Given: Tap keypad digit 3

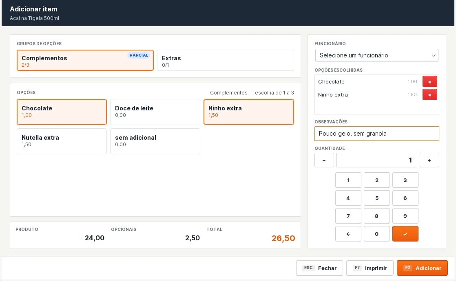Looking at the screenshot, I should (405, 180).
